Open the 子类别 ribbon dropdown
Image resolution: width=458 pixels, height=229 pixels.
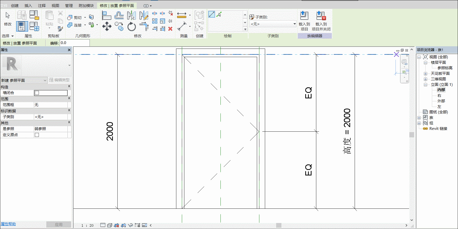click(x=273, y=24)
